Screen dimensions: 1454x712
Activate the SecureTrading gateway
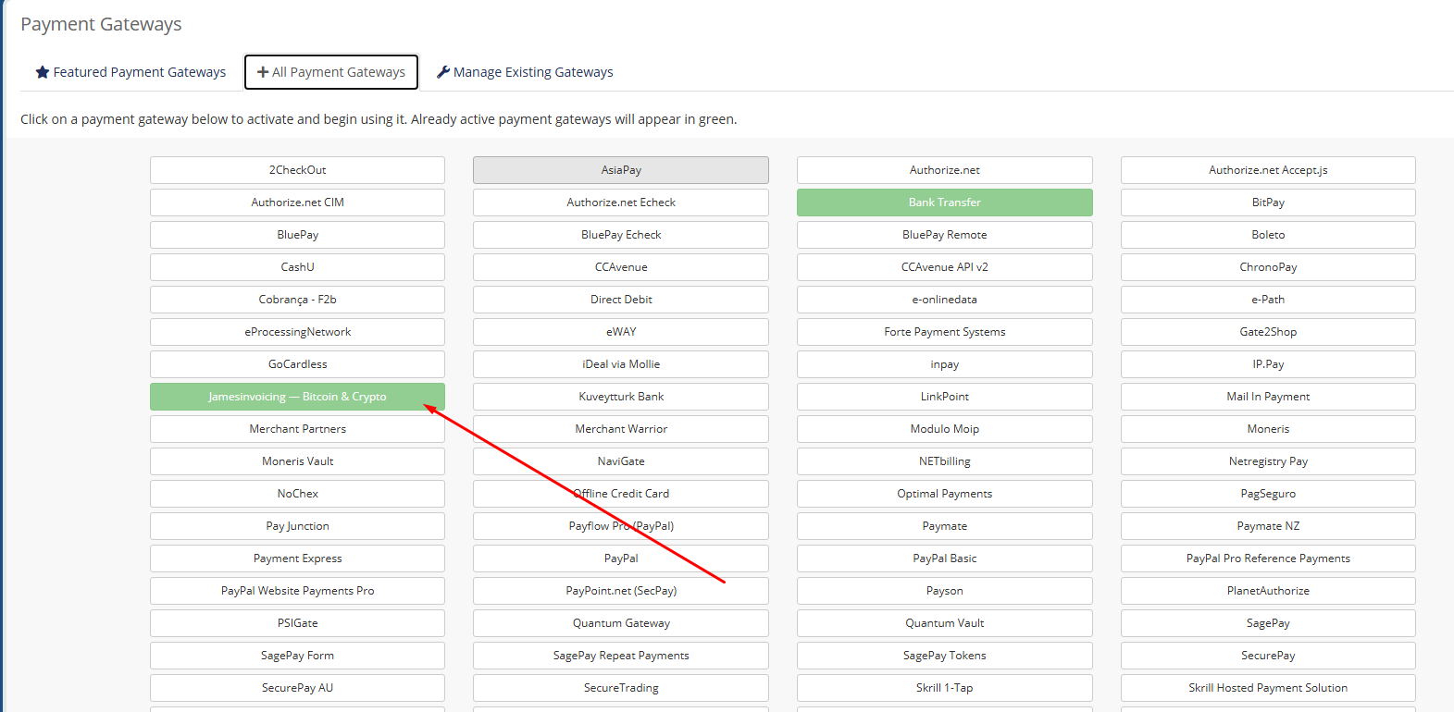point(621,688)
